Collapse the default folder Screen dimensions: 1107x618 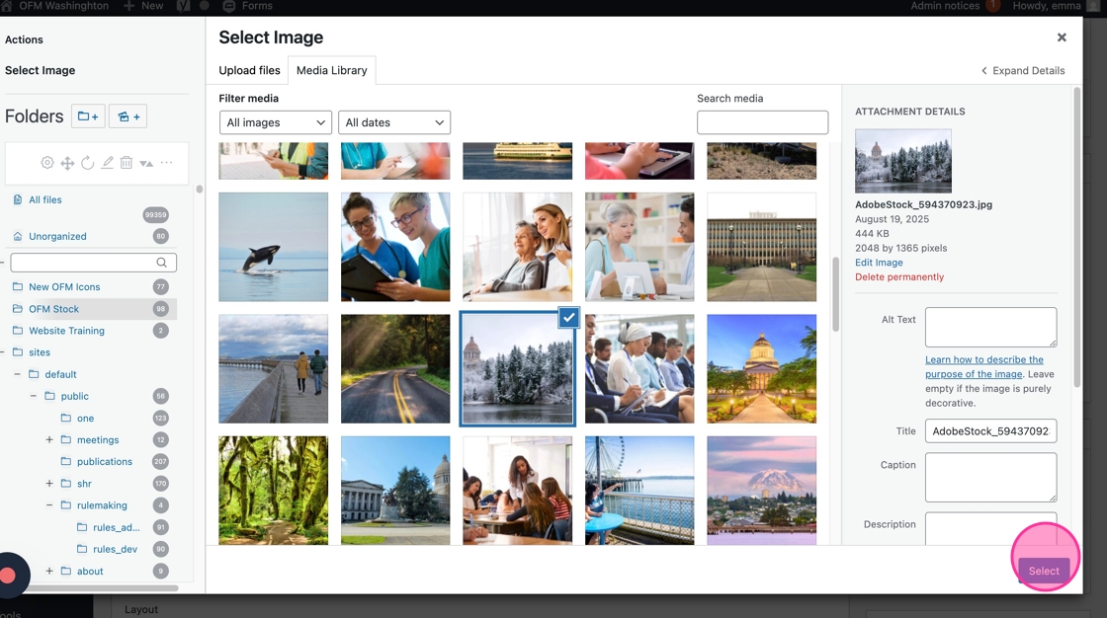(17, 374)
